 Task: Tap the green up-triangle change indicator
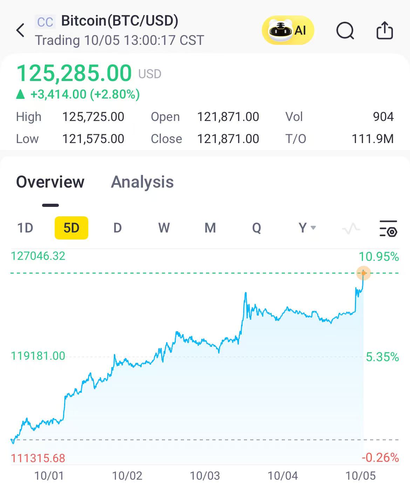click(x=21, y=94)
